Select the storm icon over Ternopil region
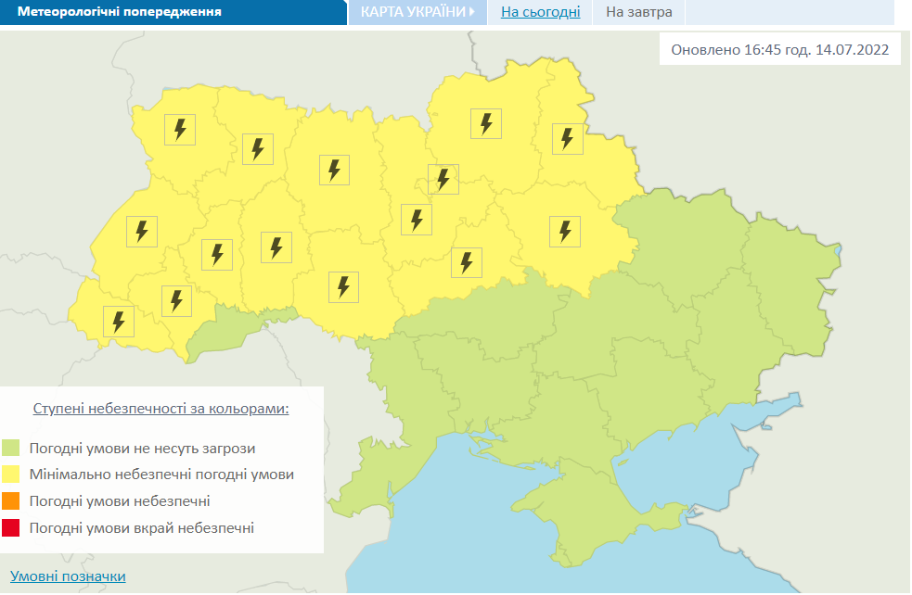This screenshot has width=912, height=595. click(x=216, y=255)
